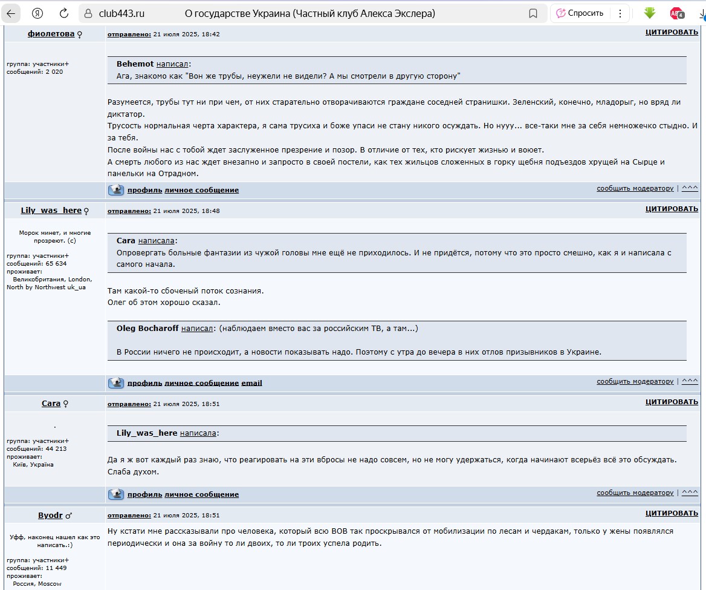The height and width of the screenshot is (590, 706).
Task: Click the photo icon under фиолетова's post
Action: coord(116,190)
